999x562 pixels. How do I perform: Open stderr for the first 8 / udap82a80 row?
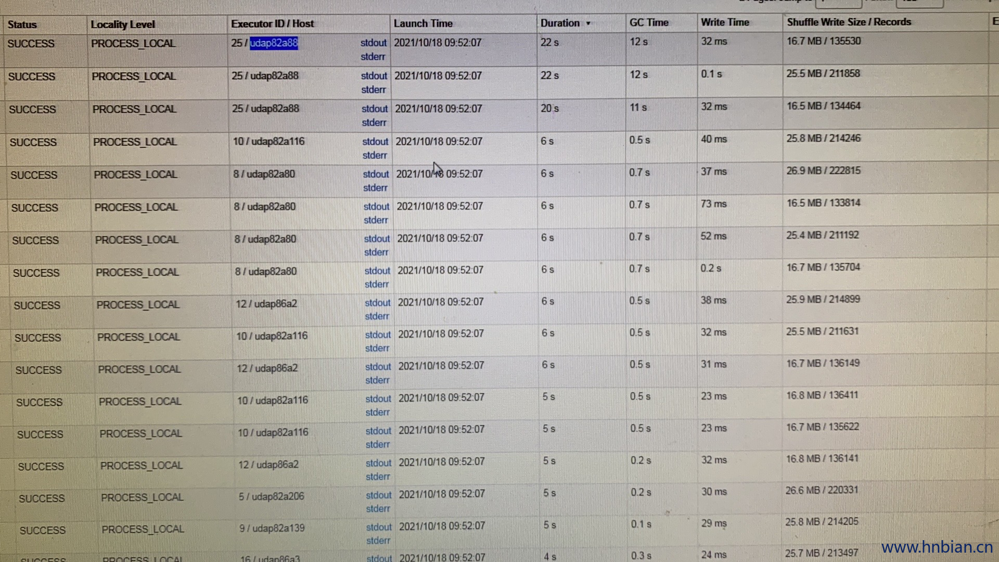375,188
